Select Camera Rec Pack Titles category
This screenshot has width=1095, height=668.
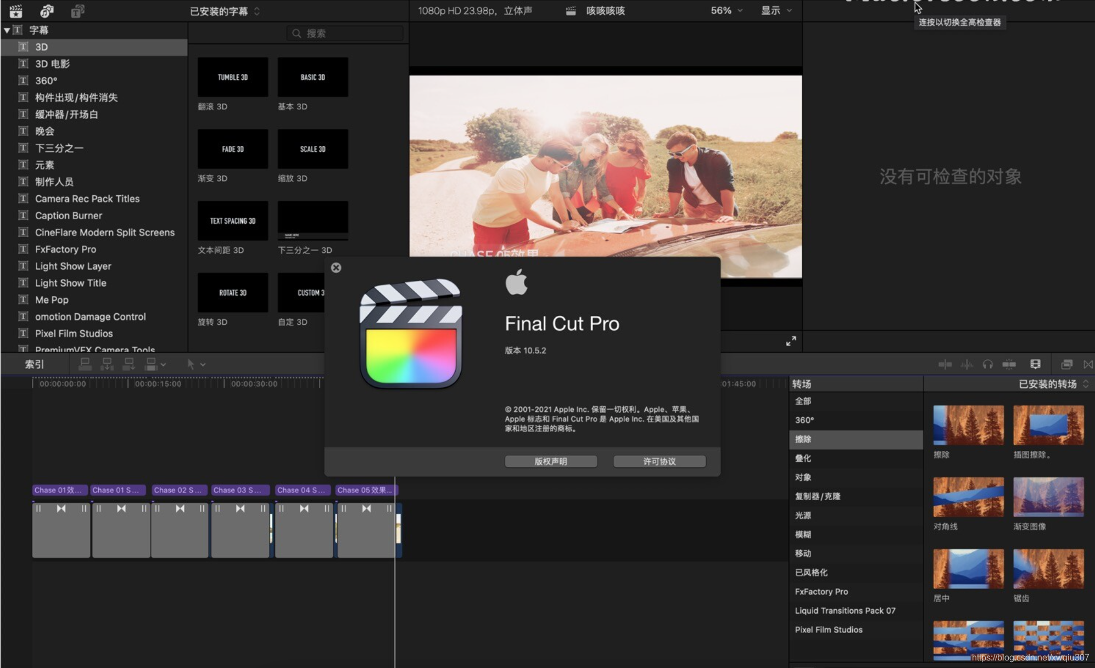tap(94, 199)
